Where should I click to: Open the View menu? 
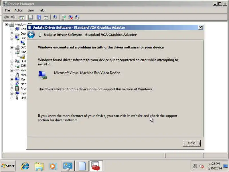pos(31,10)
